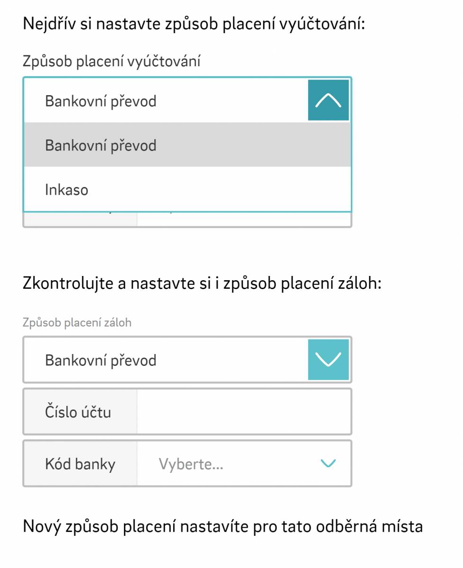Click the Způsob placení vyúčtování label
Screen dimensions: 463x568
pos(111,62)
